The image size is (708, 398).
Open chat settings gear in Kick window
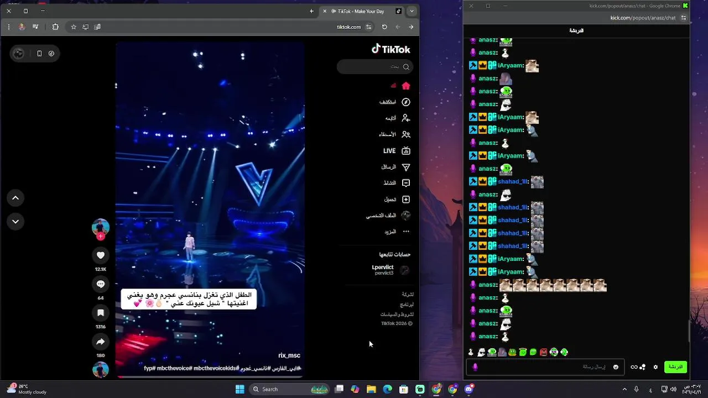tap(656, 367)
